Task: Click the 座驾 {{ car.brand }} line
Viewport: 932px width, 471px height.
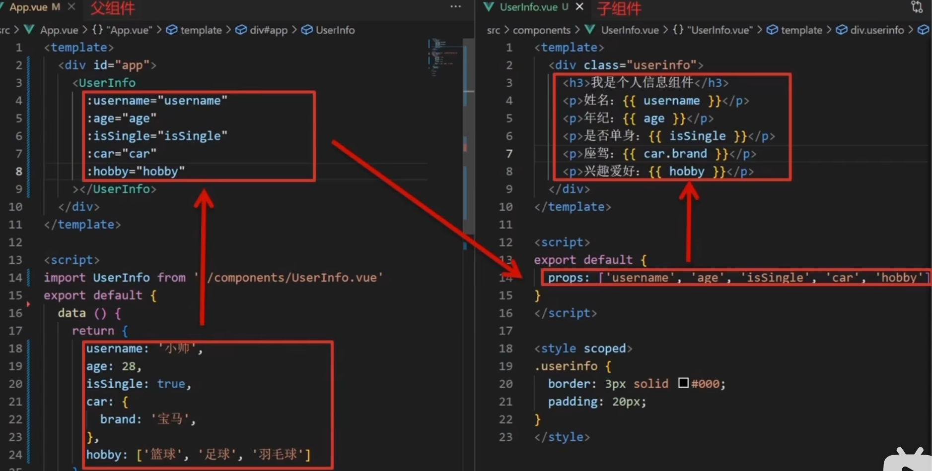Action: coord(659,154)
